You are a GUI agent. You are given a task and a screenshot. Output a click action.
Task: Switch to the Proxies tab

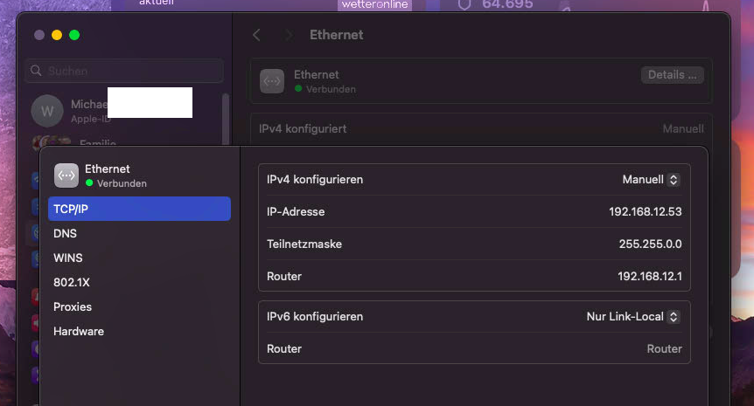[x=73, y=306]
